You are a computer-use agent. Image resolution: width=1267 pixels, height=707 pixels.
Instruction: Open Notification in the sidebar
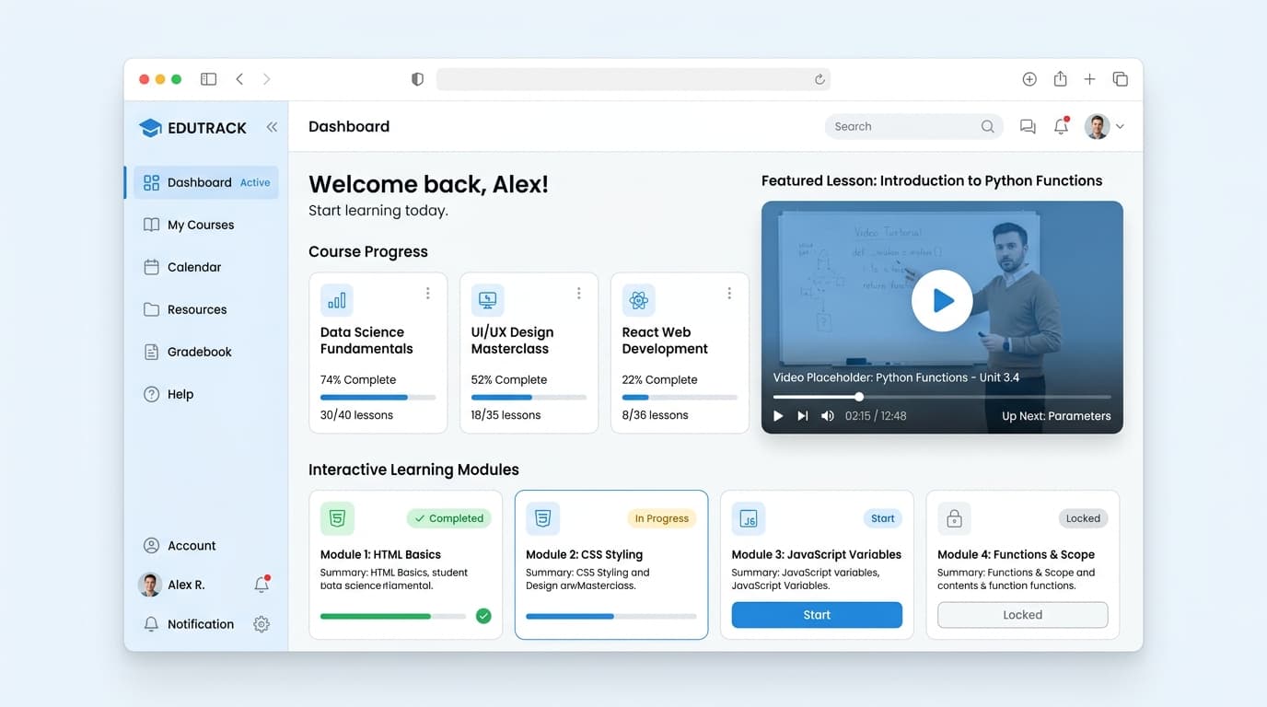pos(190,624)
